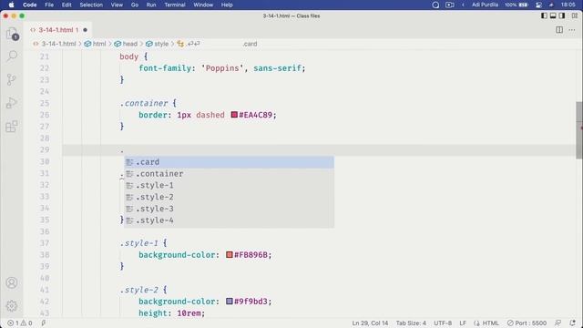Open the Selection menu

[91, 5]
